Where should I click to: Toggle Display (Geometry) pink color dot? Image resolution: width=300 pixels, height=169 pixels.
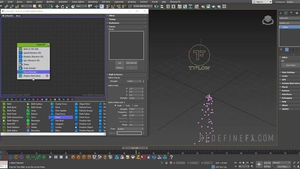pyautogui.click(x=47, y=76)
